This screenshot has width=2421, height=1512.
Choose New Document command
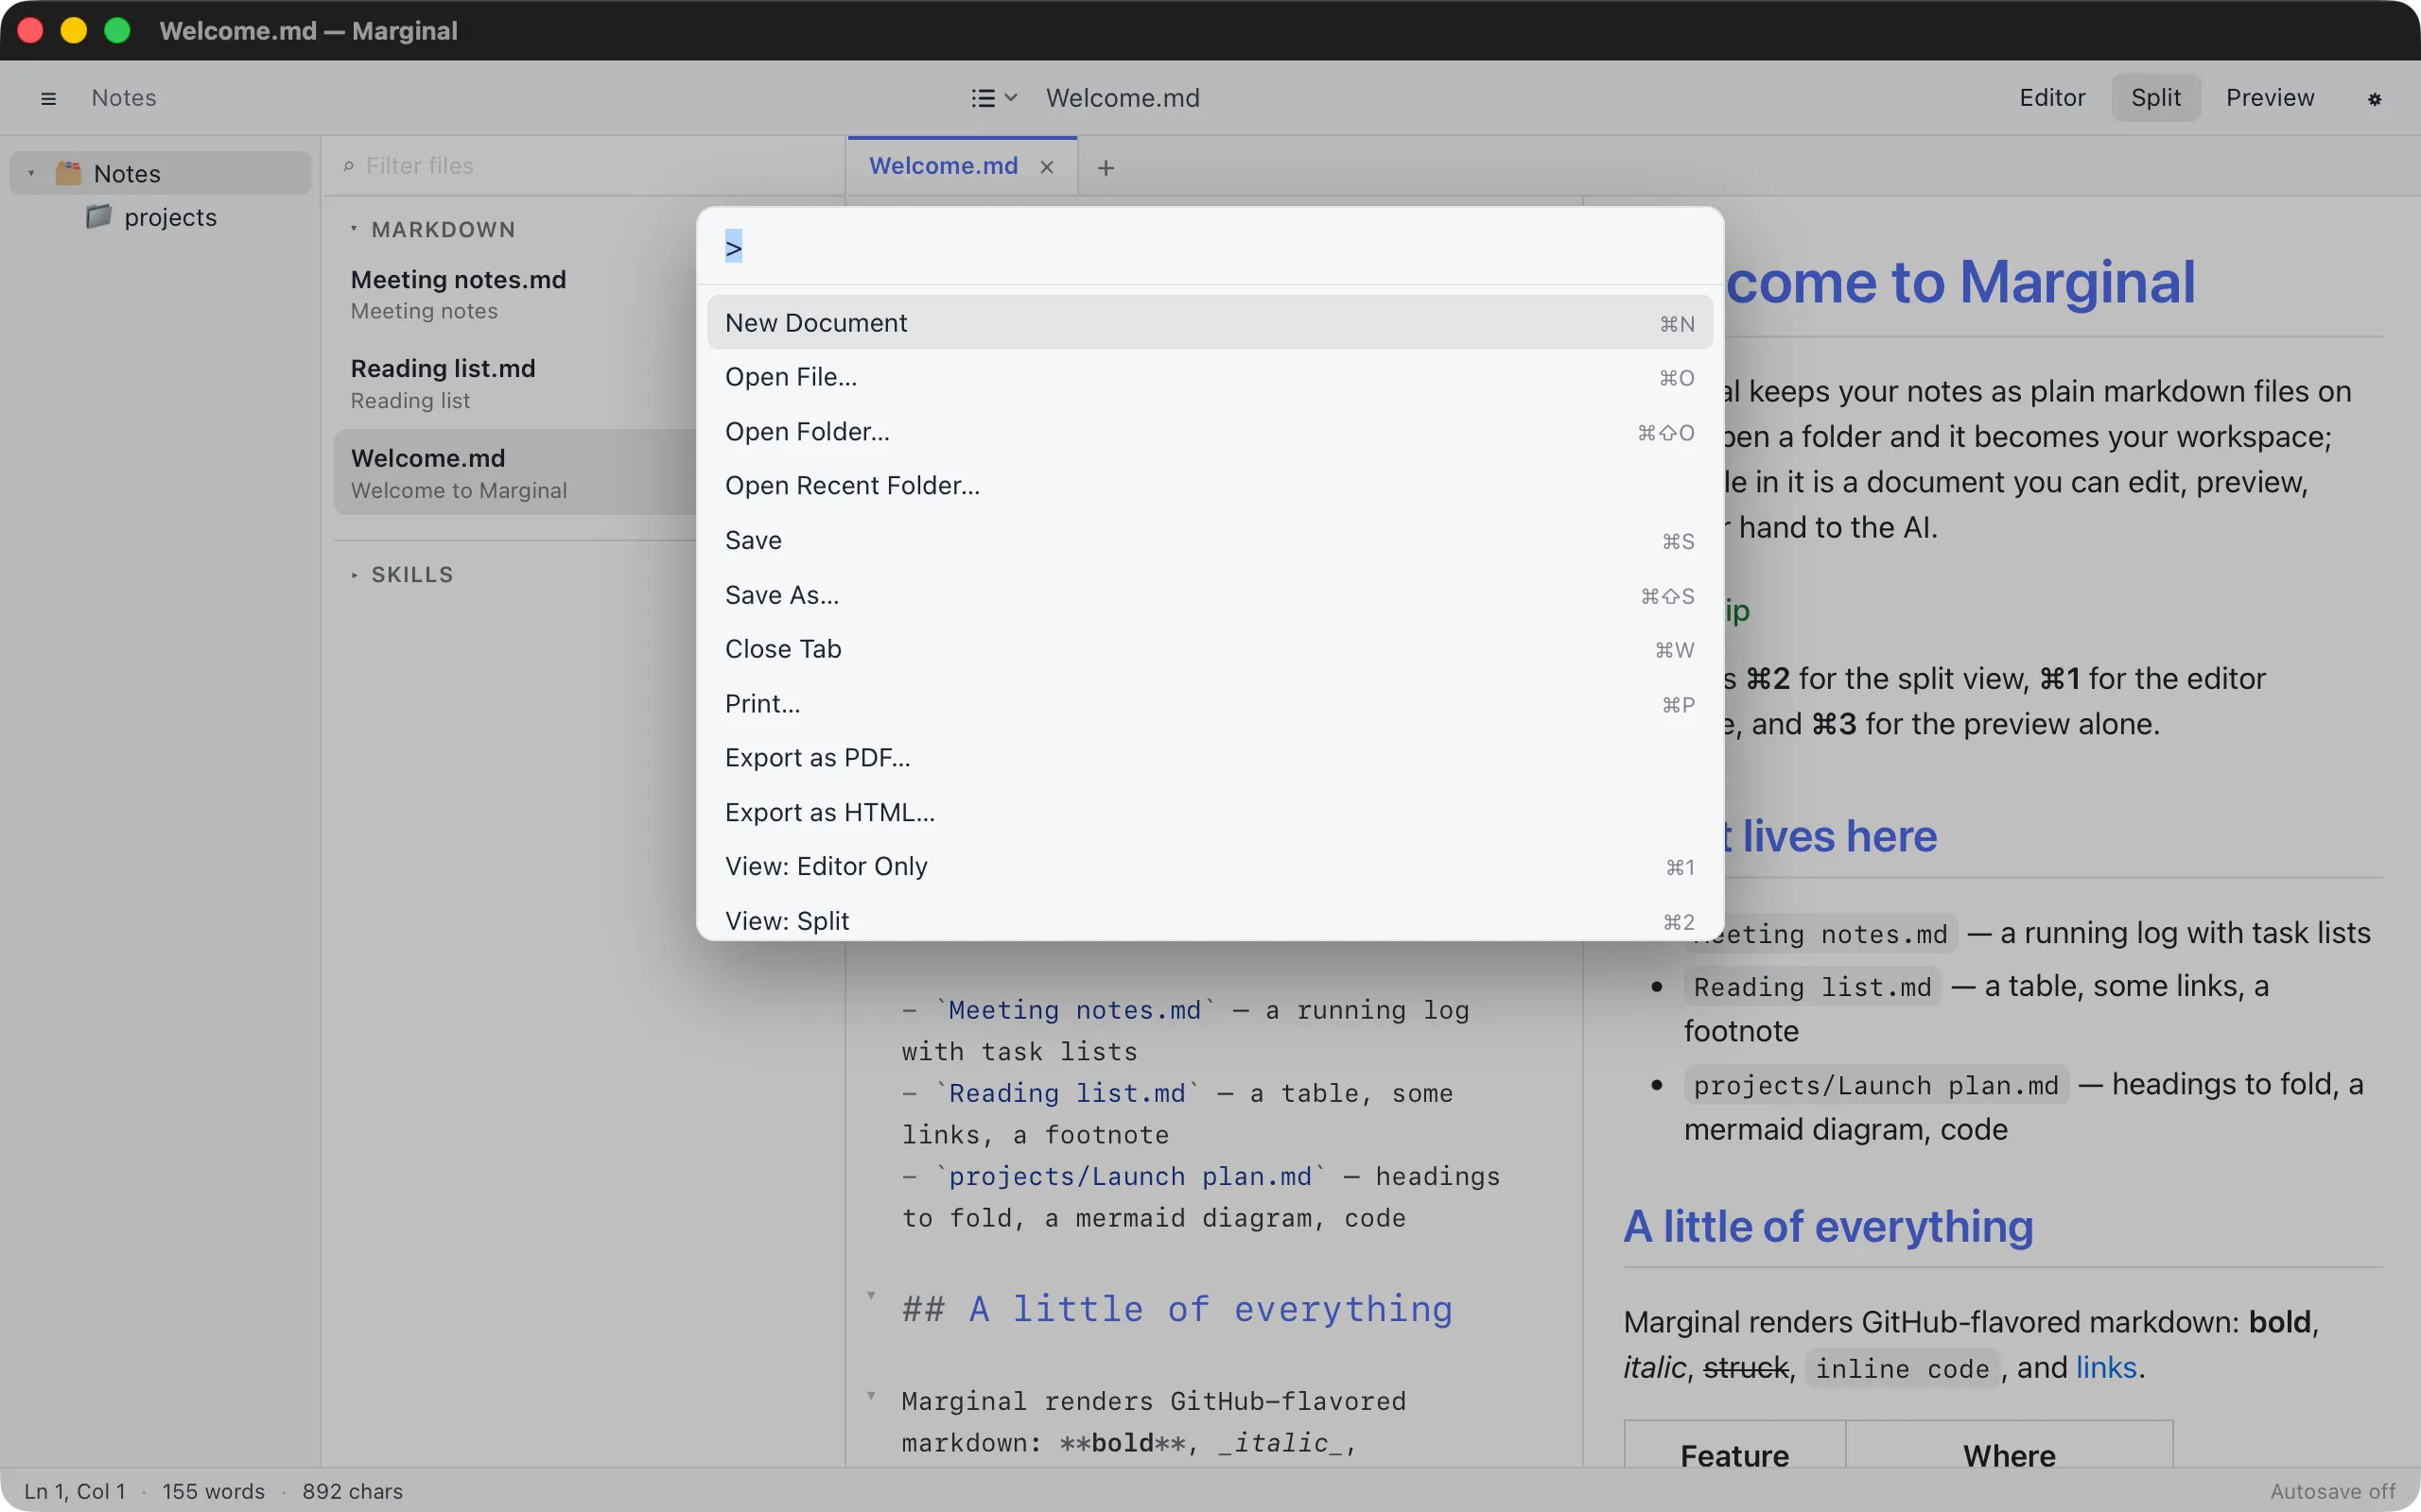click(1210, 323)
